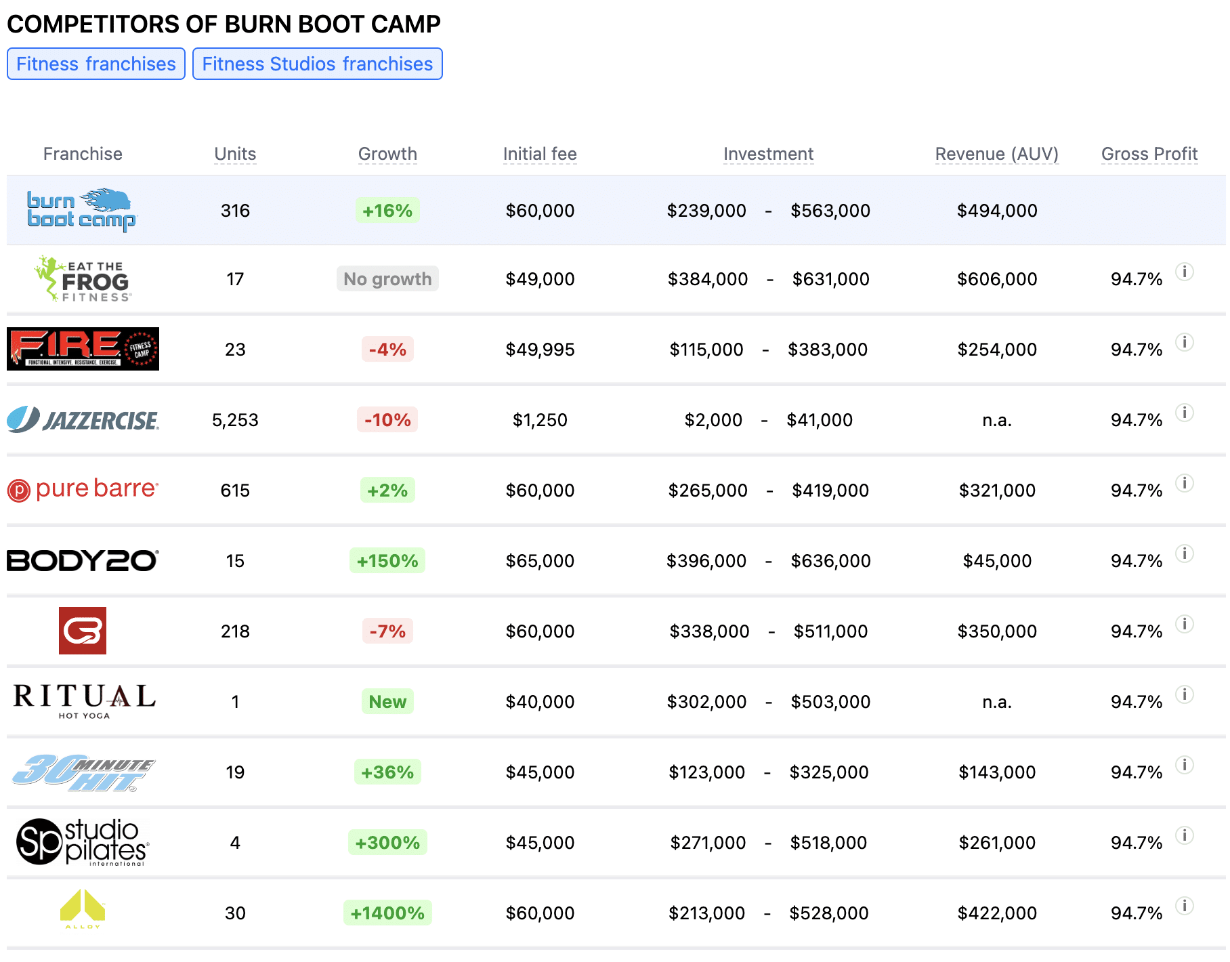Open the Jazzercise logo
The height and width of the screenshot is (962, 1230).
click(x=83, y=419)
